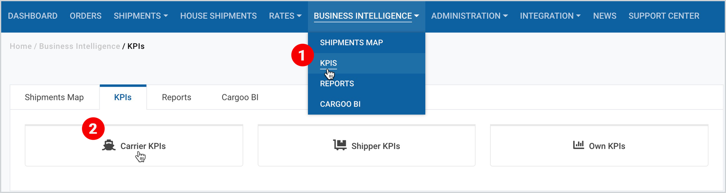Screen dimensions: 726x193
Task: Expand the Shipments dropdown in navbar
Action: click(x=141, y=16)
